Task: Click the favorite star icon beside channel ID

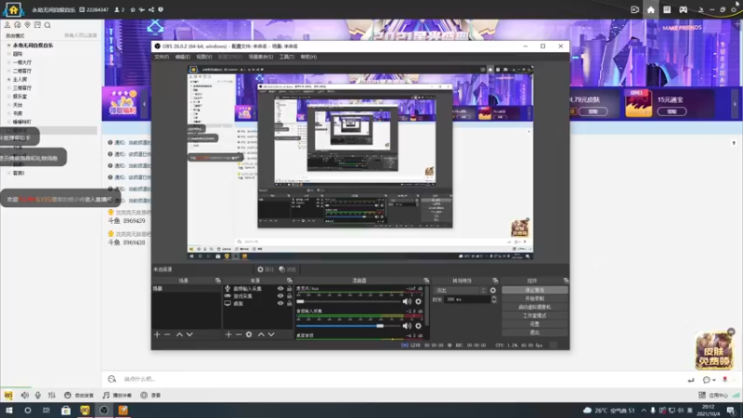Action: [x=133, y=9]
